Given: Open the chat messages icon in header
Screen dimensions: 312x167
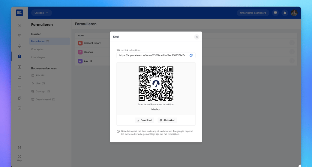Looking at the screenshot, I should click(x=275, y=13).
